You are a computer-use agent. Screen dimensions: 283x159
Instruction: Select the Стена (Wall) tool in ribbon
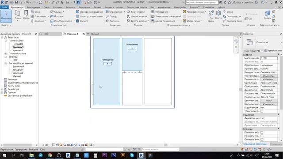18,15
